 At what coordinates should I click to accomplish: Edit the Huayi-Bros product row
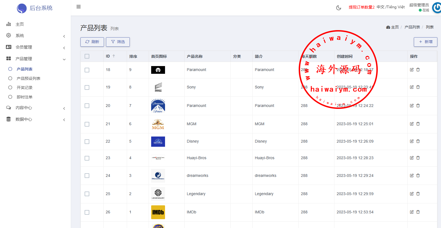[412, 158]
